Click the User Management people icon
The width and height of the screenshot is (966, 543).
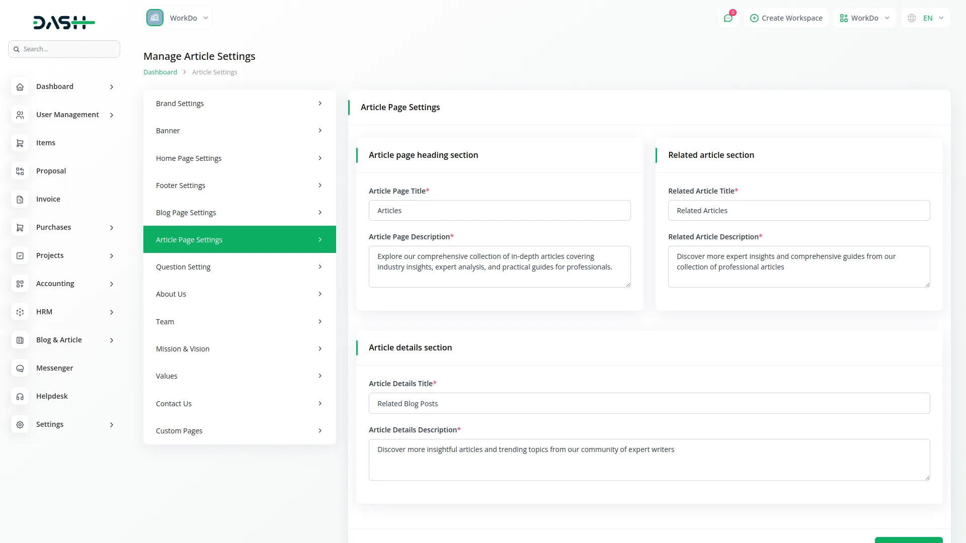coord(20,115)
